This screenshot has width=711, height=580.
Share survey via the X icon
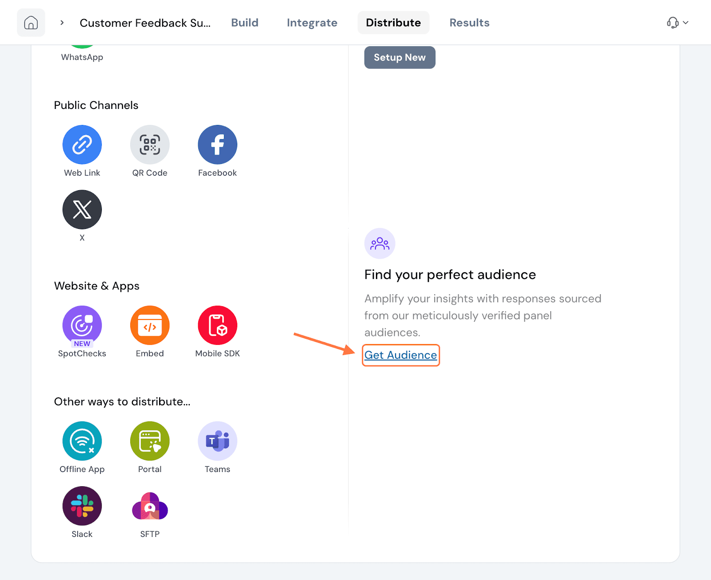tap(82, 209)
